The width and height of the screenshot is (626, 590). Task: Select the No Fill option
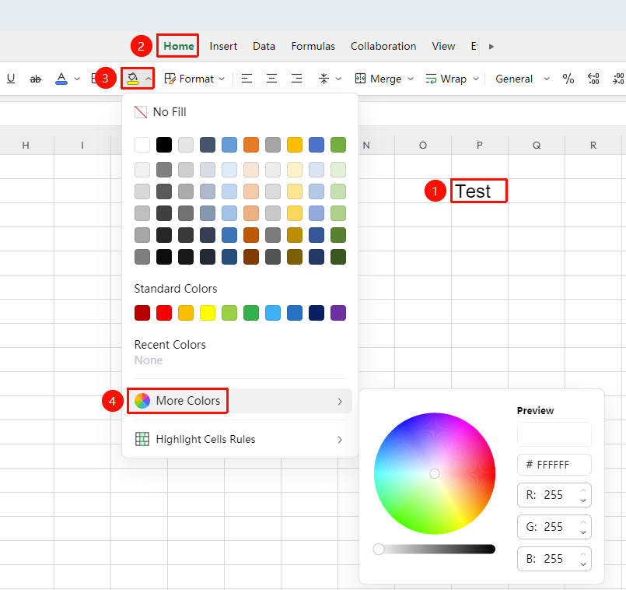click(160, 112)
